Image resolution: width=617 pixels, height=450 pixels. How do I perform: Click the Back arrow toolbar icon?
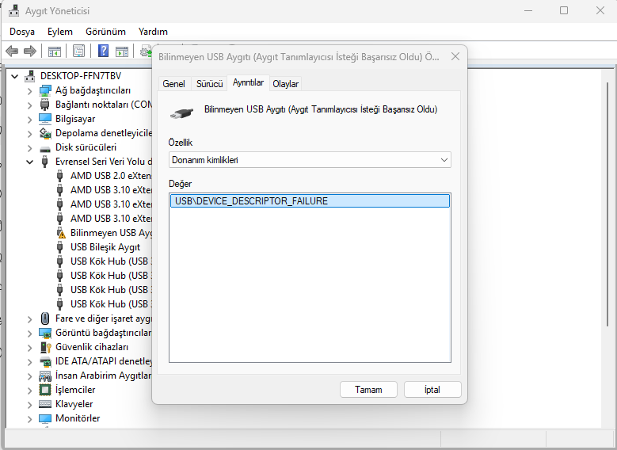pos(12,51)
